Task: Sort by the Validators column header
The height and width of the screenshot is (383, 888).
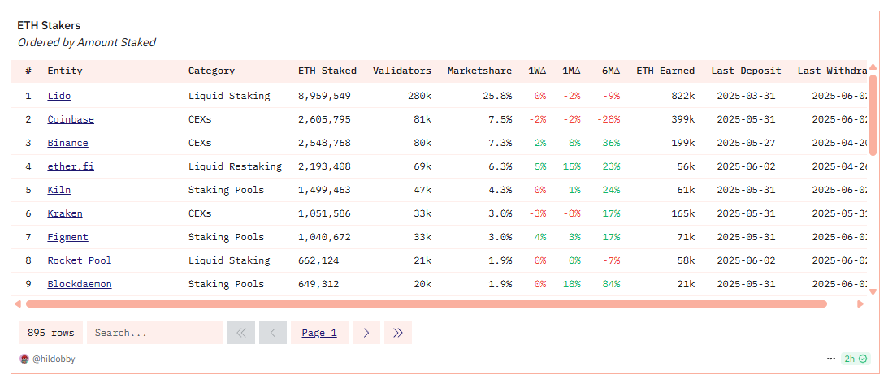Action: [402, 71]
